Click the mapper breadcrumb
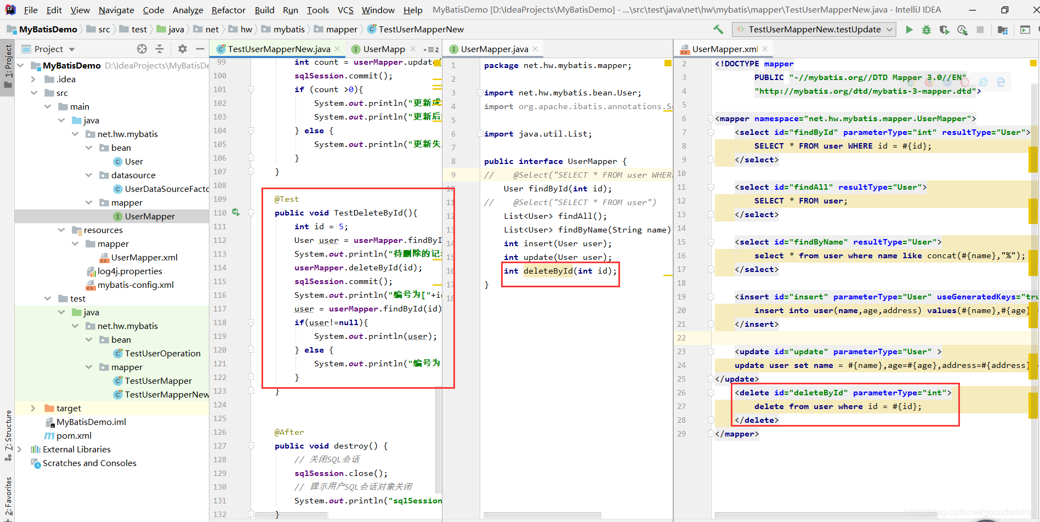Viewport: 1040px width, 522px height. tap(342, 30)
